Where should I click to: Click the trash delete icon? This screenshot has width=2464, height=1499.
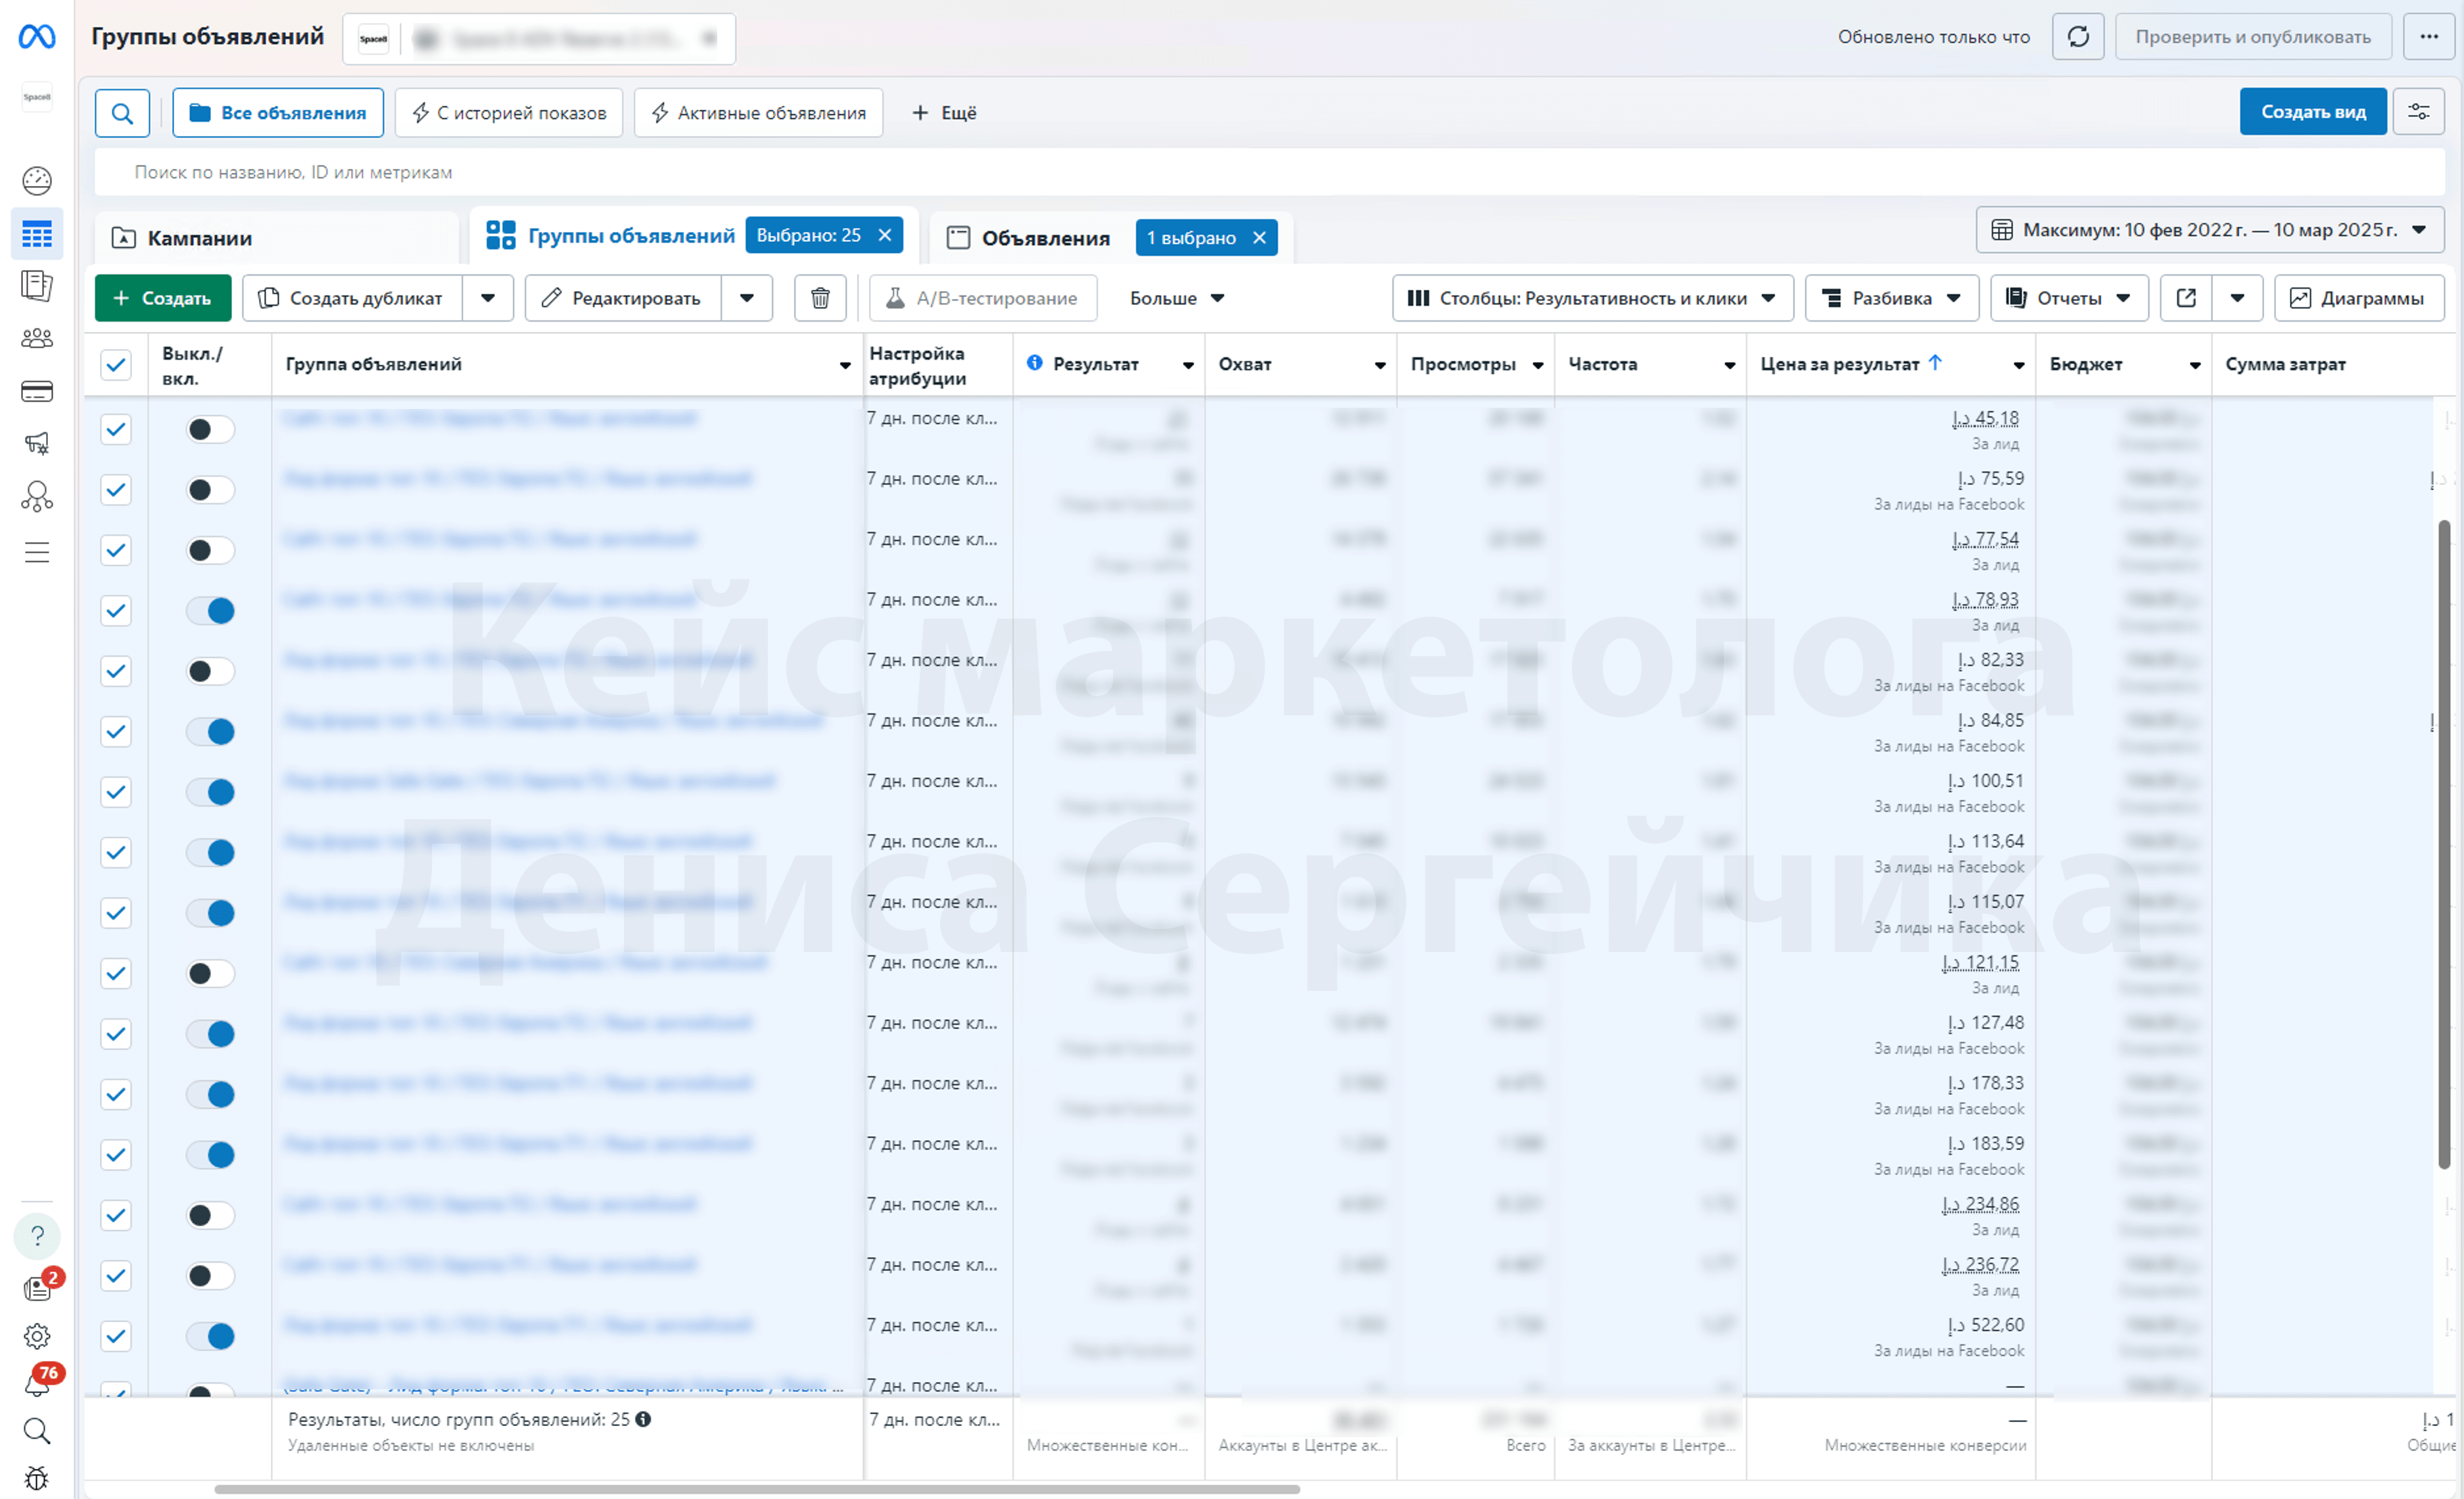tap(820, 298)
